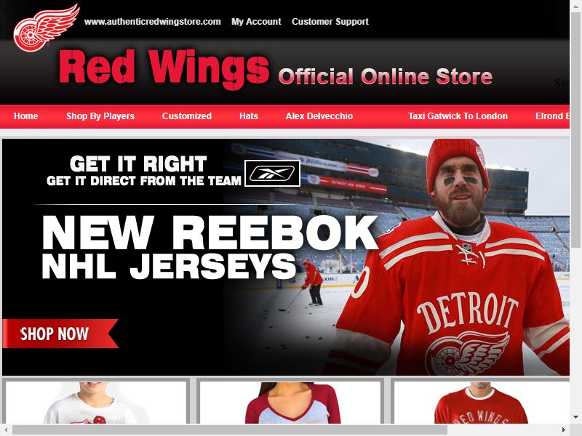Click the vertical scrollbar down arrow
Screen dimensions: 582x436
click(576, 417)
